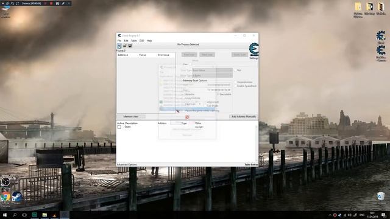
Task: Toggle the Not checkbox
Action: (x=235, y=71)
